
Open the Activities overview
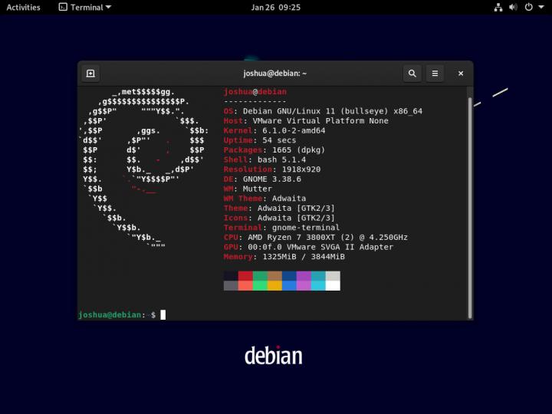pos(23,7)
